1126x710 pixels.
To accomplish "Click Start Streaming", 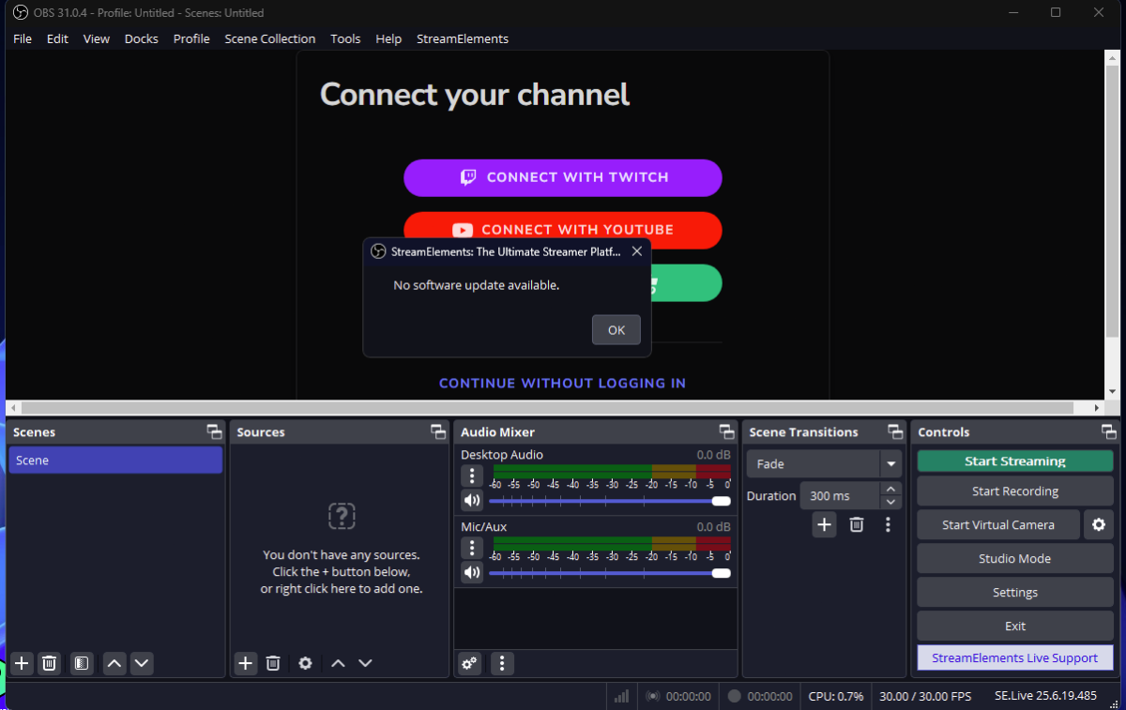I will point(1015,461).
